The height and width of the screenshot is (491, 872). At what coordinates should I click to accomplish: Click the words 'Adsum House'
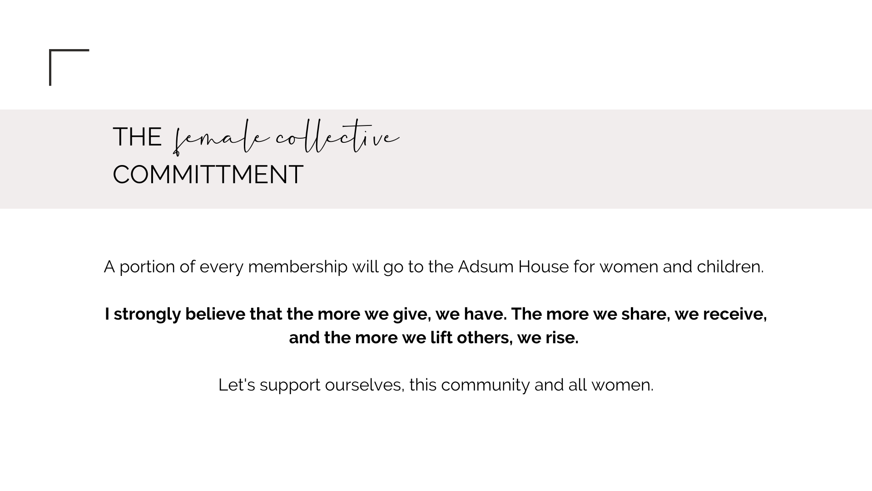tap(513, 266)
